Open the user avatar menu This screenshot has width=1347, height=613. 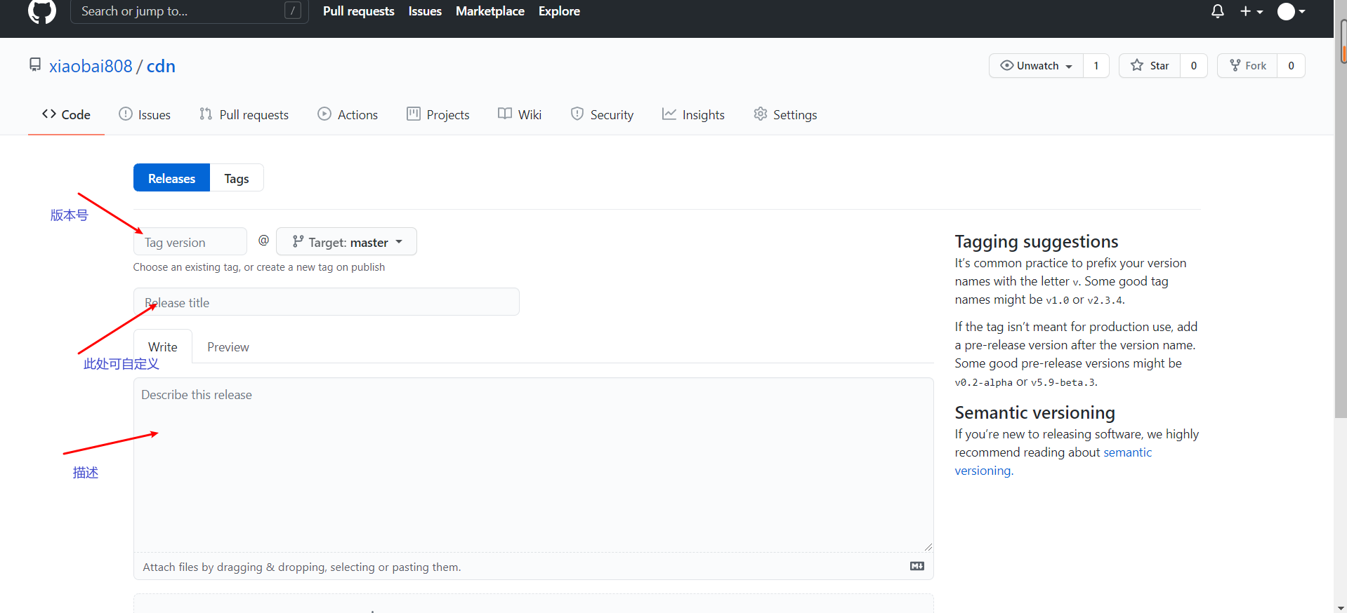[x=1291, y=11]
